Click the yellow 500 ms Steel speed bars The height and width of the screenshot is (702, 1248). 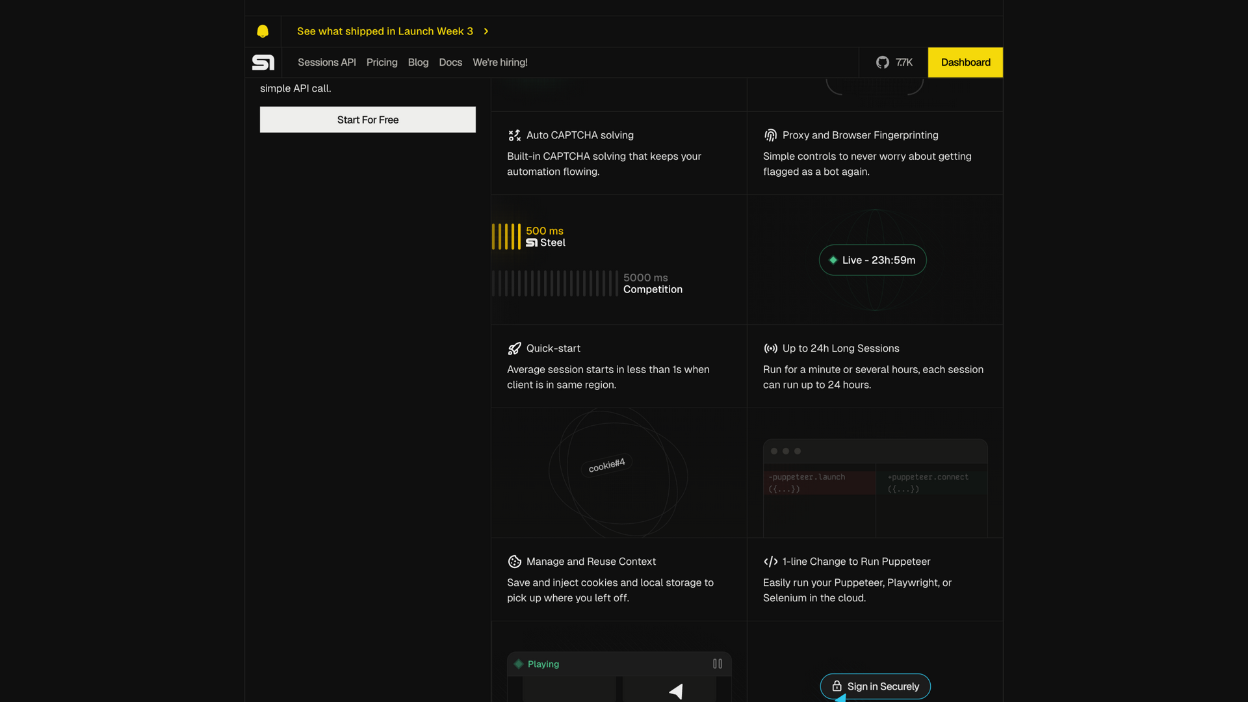(506, 237)
